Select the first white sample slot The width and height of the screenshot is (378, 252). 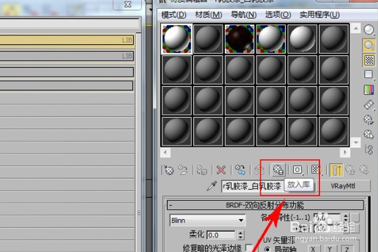pyautogui.click(x=176, y=39)
